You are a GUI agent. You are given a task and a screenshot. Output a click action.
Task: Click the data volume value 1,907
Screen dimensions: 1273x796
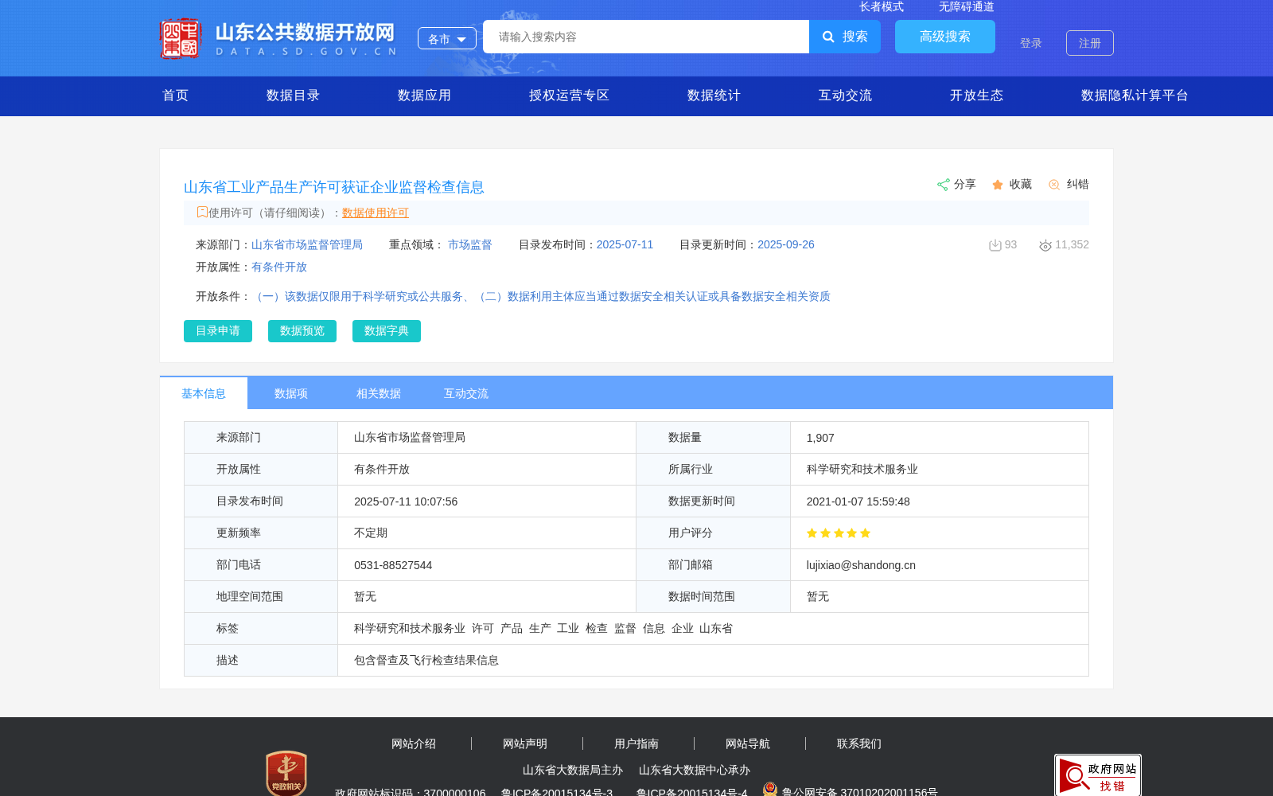pos(820,438)
